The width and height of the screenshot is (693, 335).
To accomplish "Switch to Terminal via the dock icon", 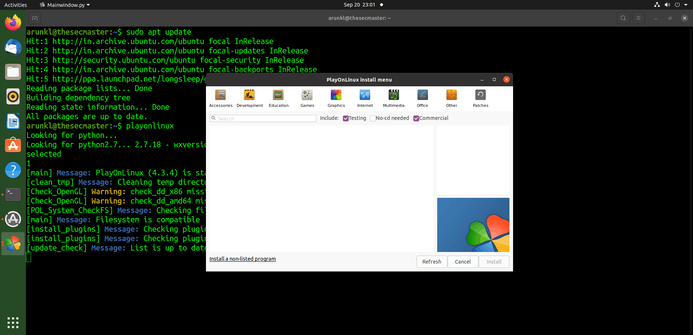I will (13, 195).
